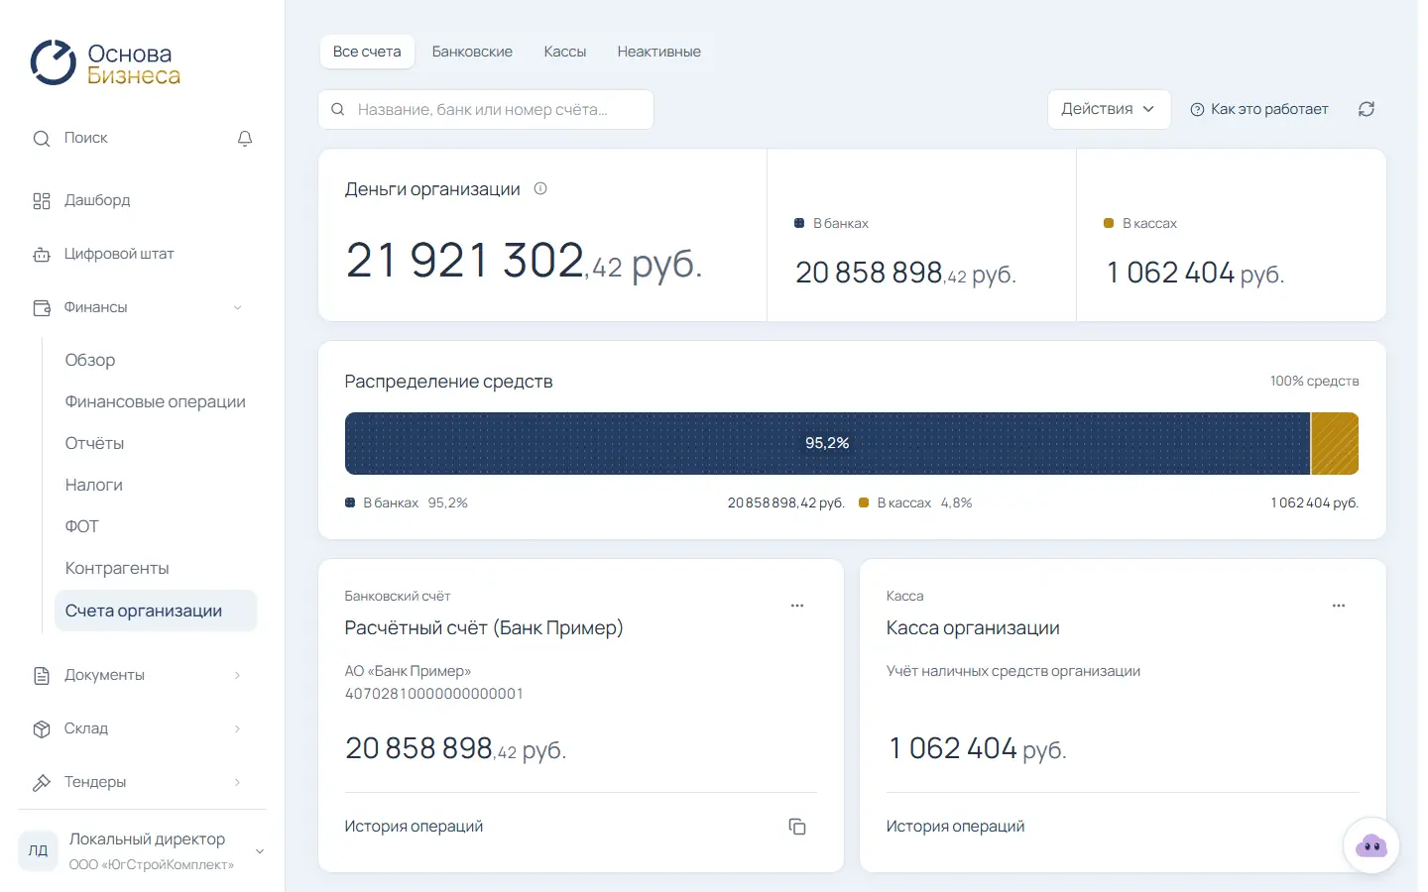The height and width of the screenshot is (892, 1428).
Task: Open ФОТ in the finance submenu
Action: (81, 526)
